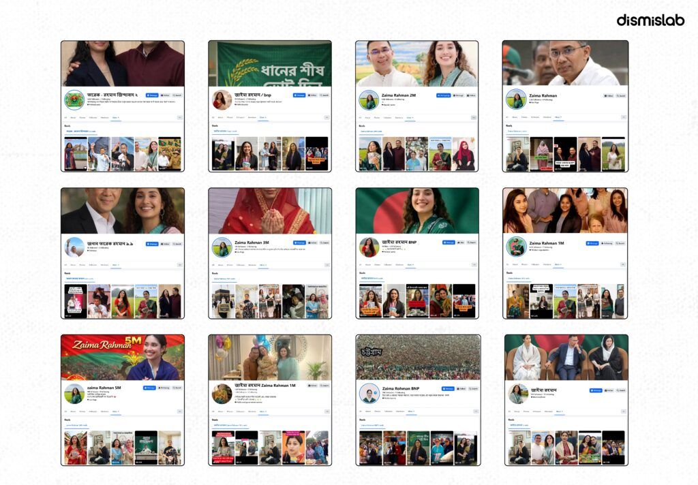Click the profile picture of Zaima Rahman 2M

pyautogui.click(x=369, y=100)
